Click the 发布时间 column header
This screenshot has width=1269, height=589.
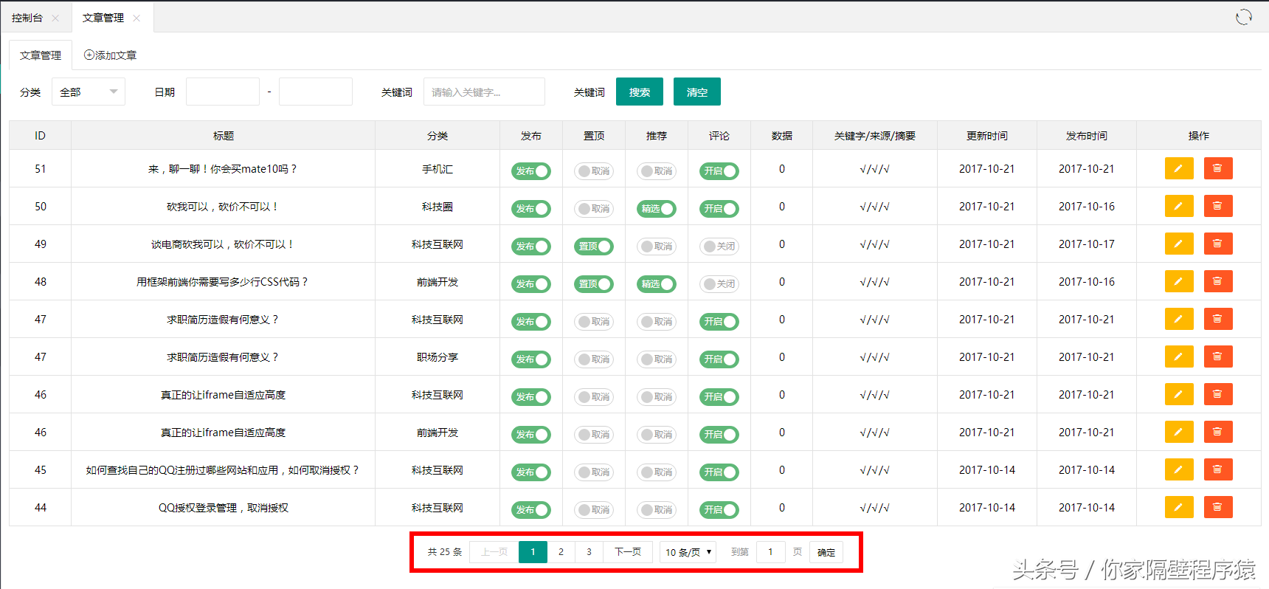[x=1087, y=136]
